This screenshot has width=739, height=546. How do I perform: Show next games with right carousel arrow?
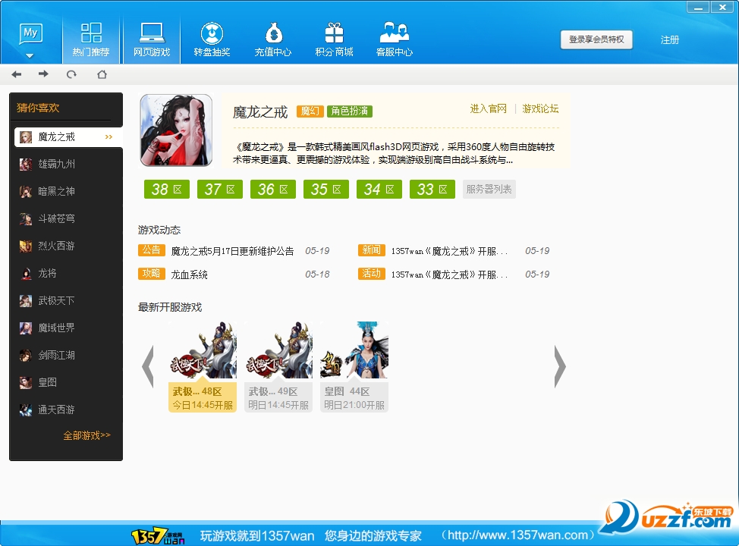click(559, 366)
